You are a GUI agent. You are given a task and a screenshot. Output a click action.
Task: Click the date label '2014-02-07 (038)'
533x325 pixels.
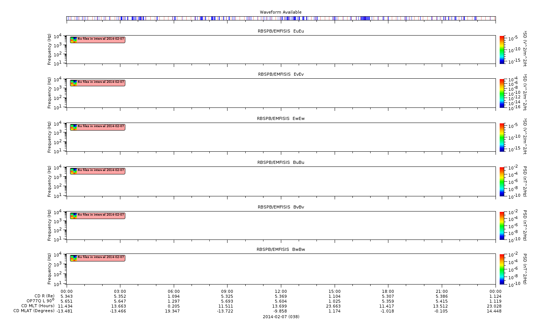281,317
